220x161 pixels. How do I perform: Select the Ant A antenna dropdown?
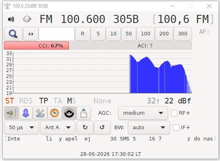[58, 128]
